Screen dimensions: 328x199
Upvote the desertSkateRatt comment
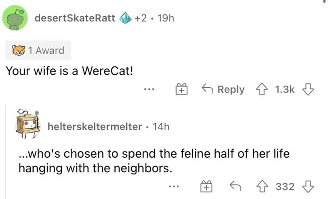(x=261, y=89)
